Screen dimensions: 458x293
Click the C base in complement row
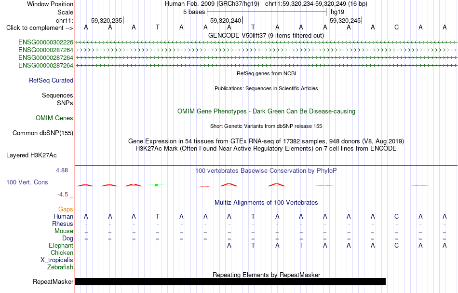click(396, 28)
